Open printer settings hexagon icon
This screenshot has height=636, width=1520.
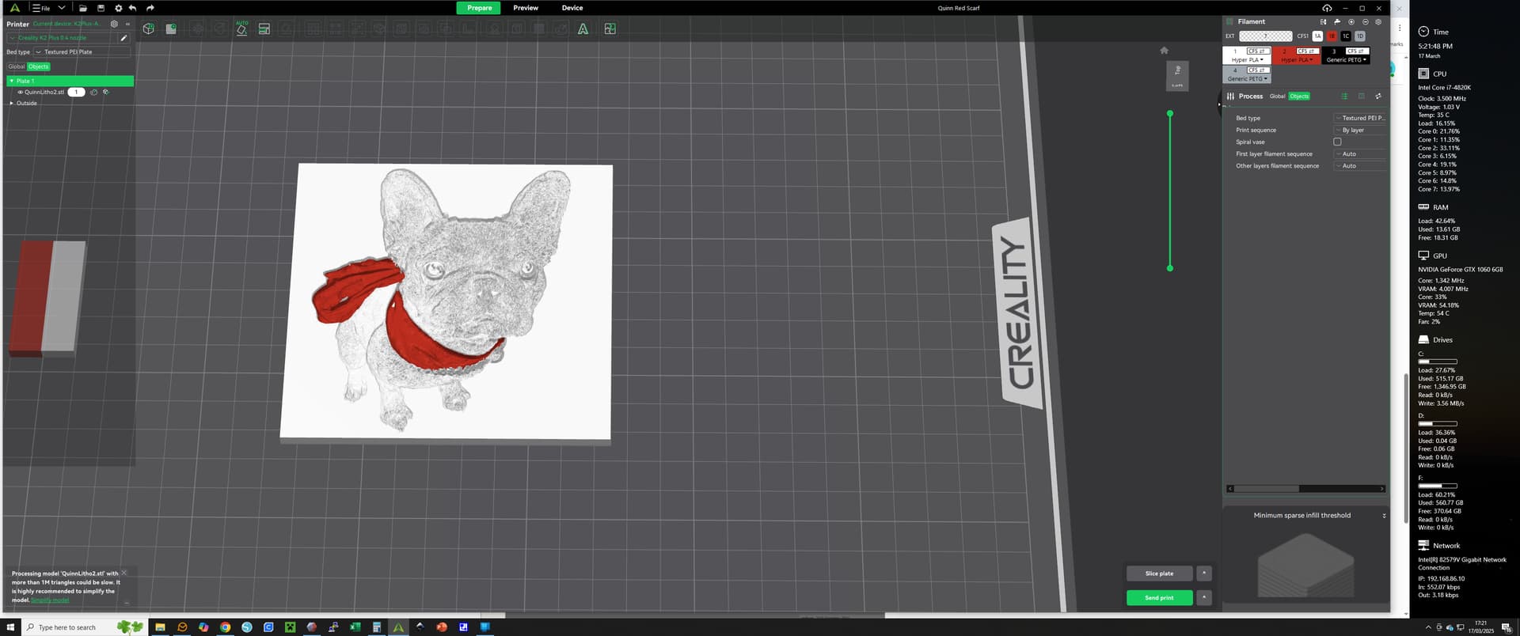pyautogui.click(x=114, y=24)
